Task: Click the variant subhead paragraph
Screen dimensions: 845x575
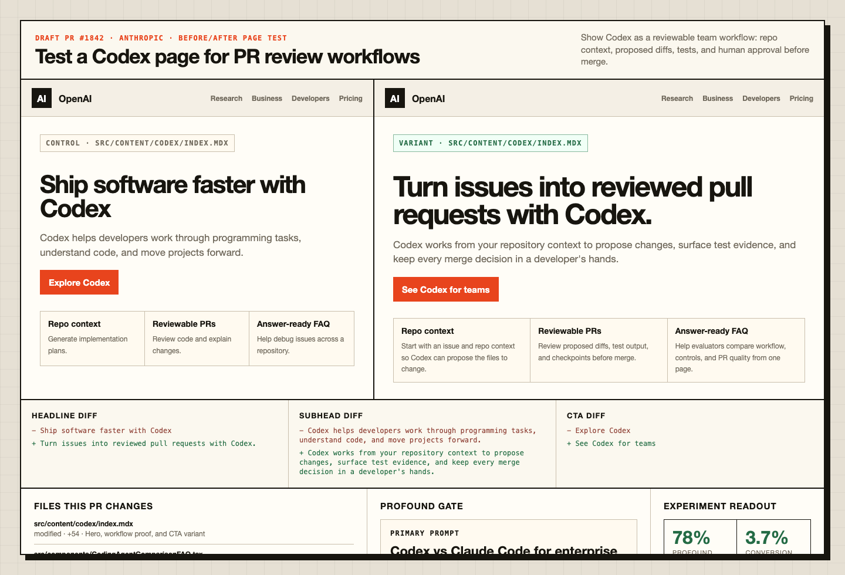Action: (x=594, y=252)
